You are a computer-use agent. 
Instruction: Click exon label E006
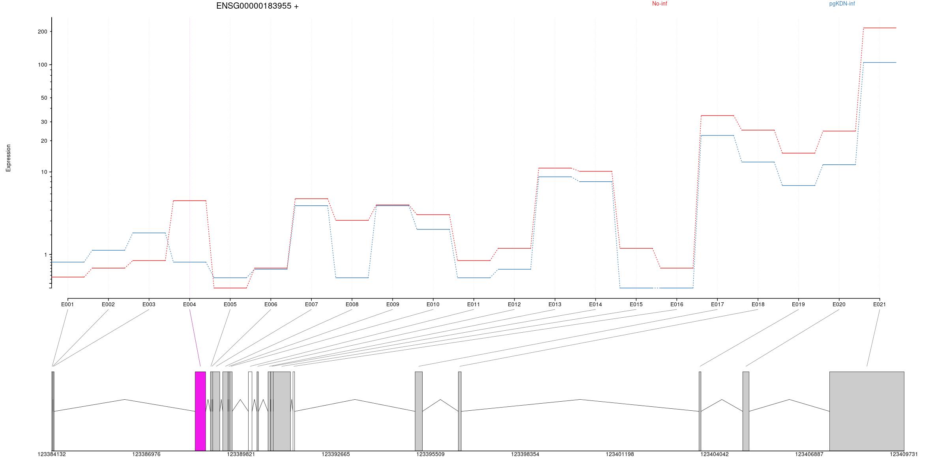[271, 304]
